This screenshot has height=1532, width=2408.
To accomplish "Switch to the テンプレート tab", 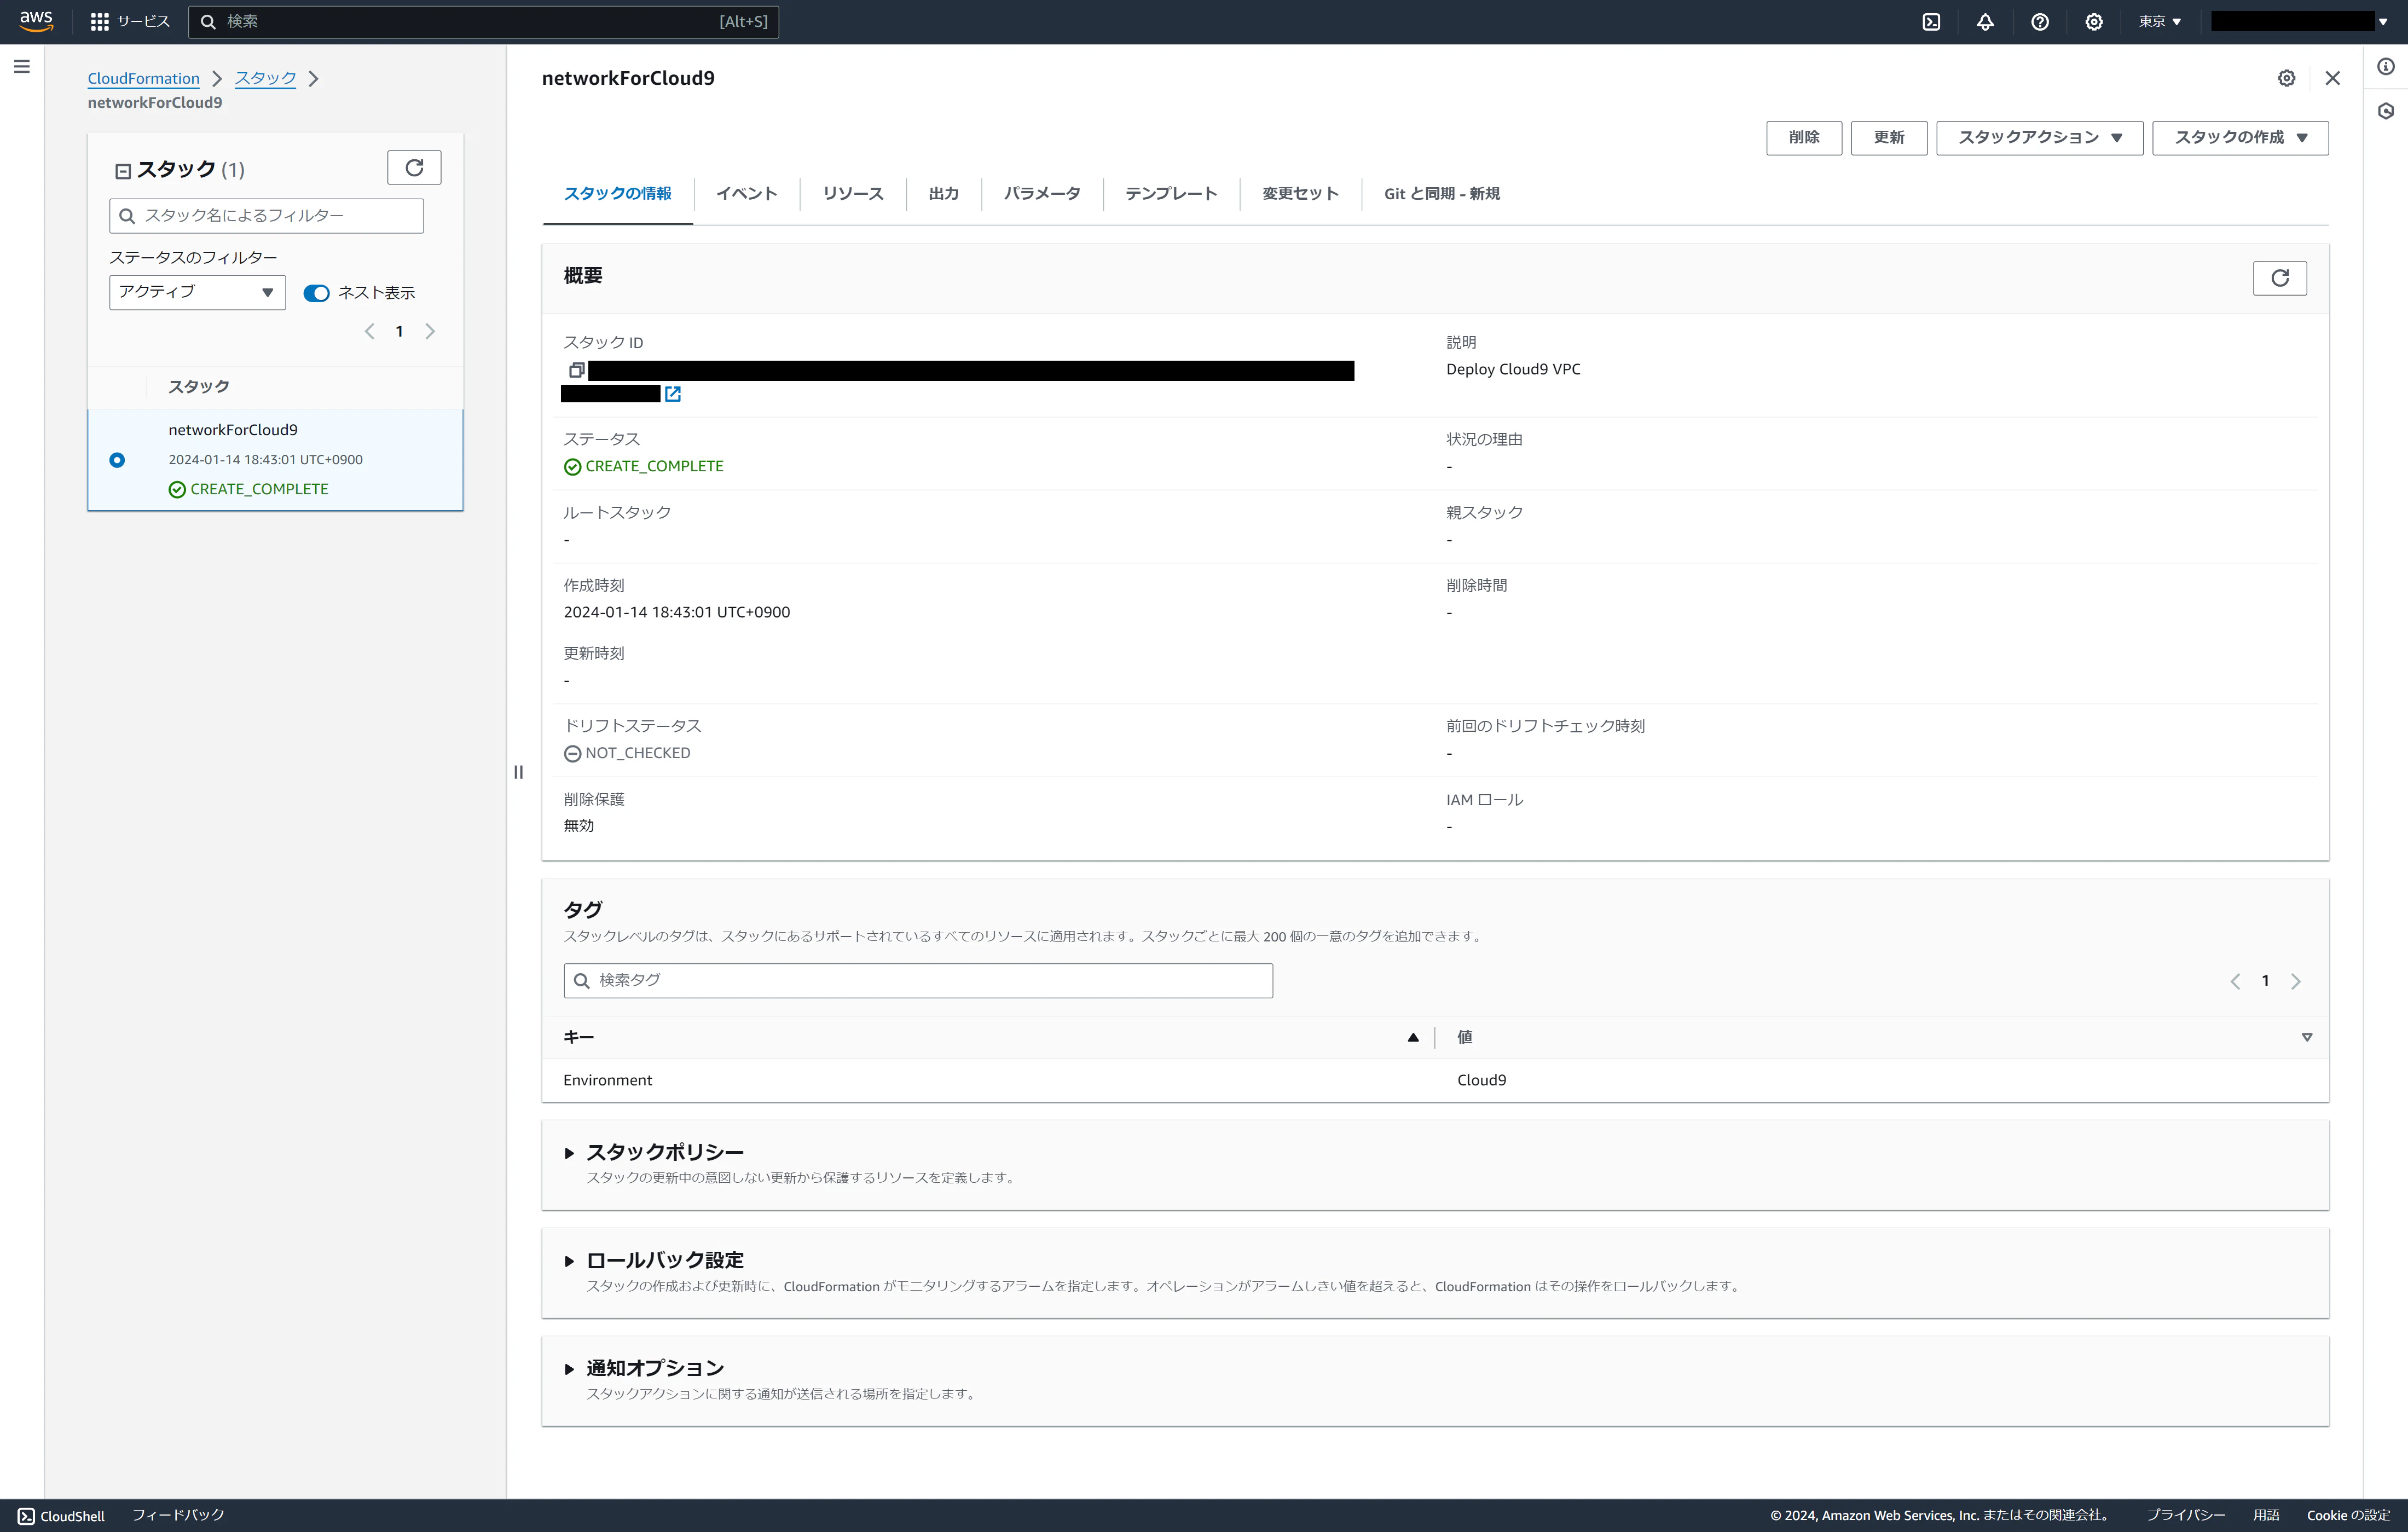I will click(1171, 194).
